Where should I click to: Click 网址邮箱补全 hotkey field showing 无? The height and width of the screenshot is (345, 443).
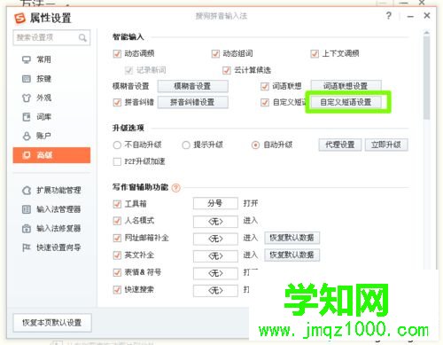point(215,239)
